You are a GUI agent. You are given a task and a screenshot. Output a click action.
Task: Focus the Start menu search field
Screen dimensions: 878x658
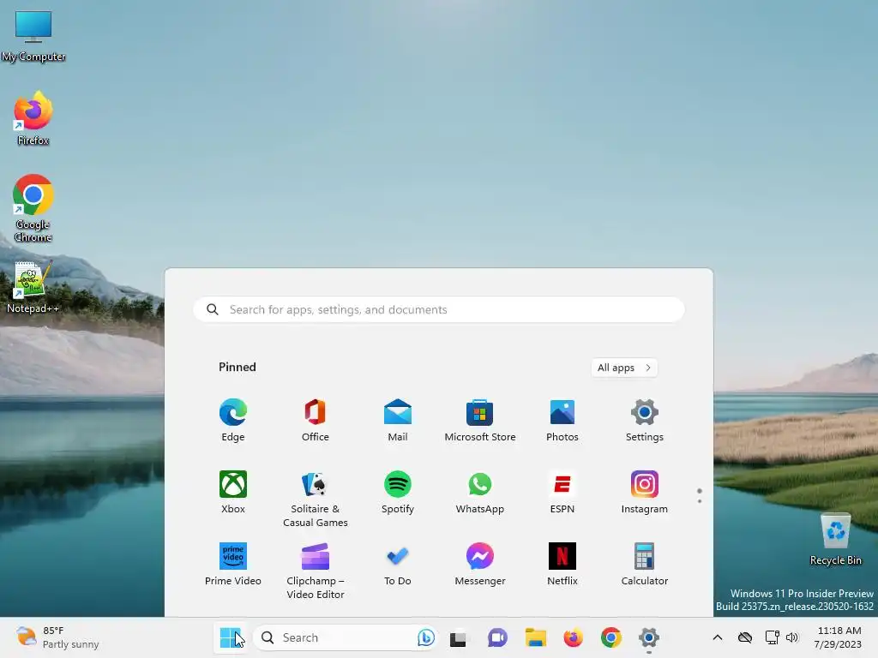click(x=439, y=309)
